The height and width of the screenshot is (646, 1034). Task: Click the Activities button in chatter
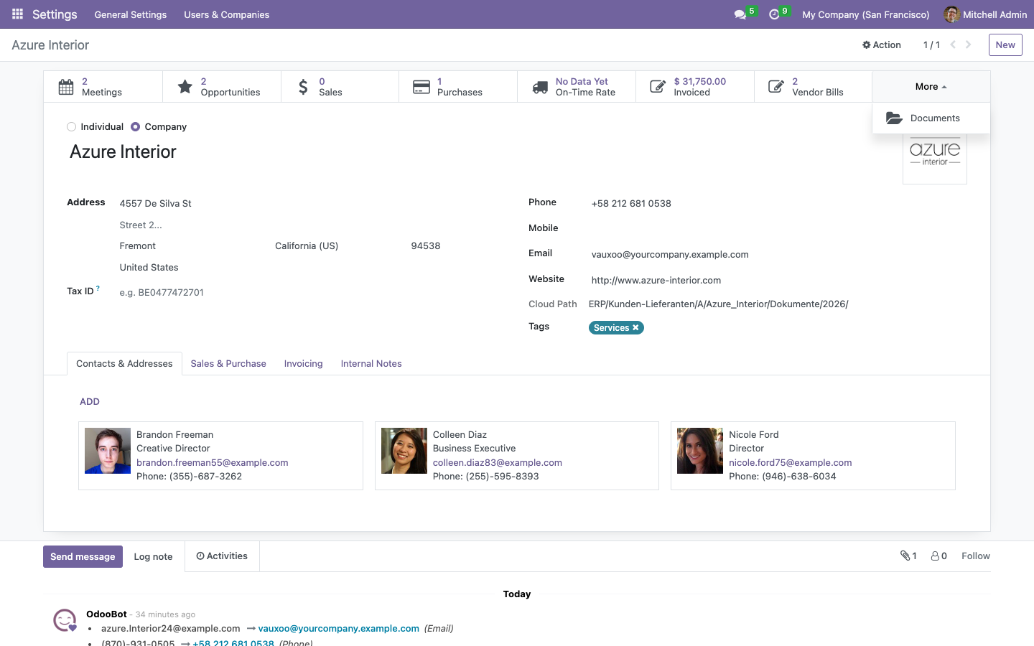coord(222,556)
